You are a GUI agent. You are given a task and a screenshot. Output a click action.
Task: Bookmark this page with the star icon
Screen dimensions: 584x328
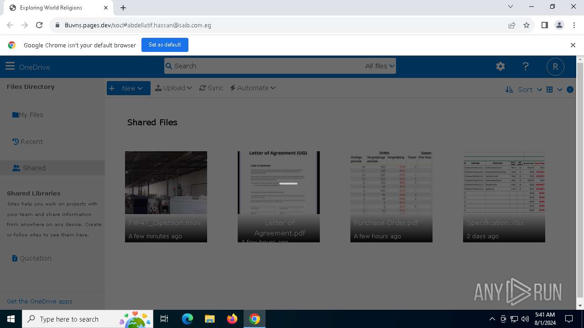click(x=527, y=25)
